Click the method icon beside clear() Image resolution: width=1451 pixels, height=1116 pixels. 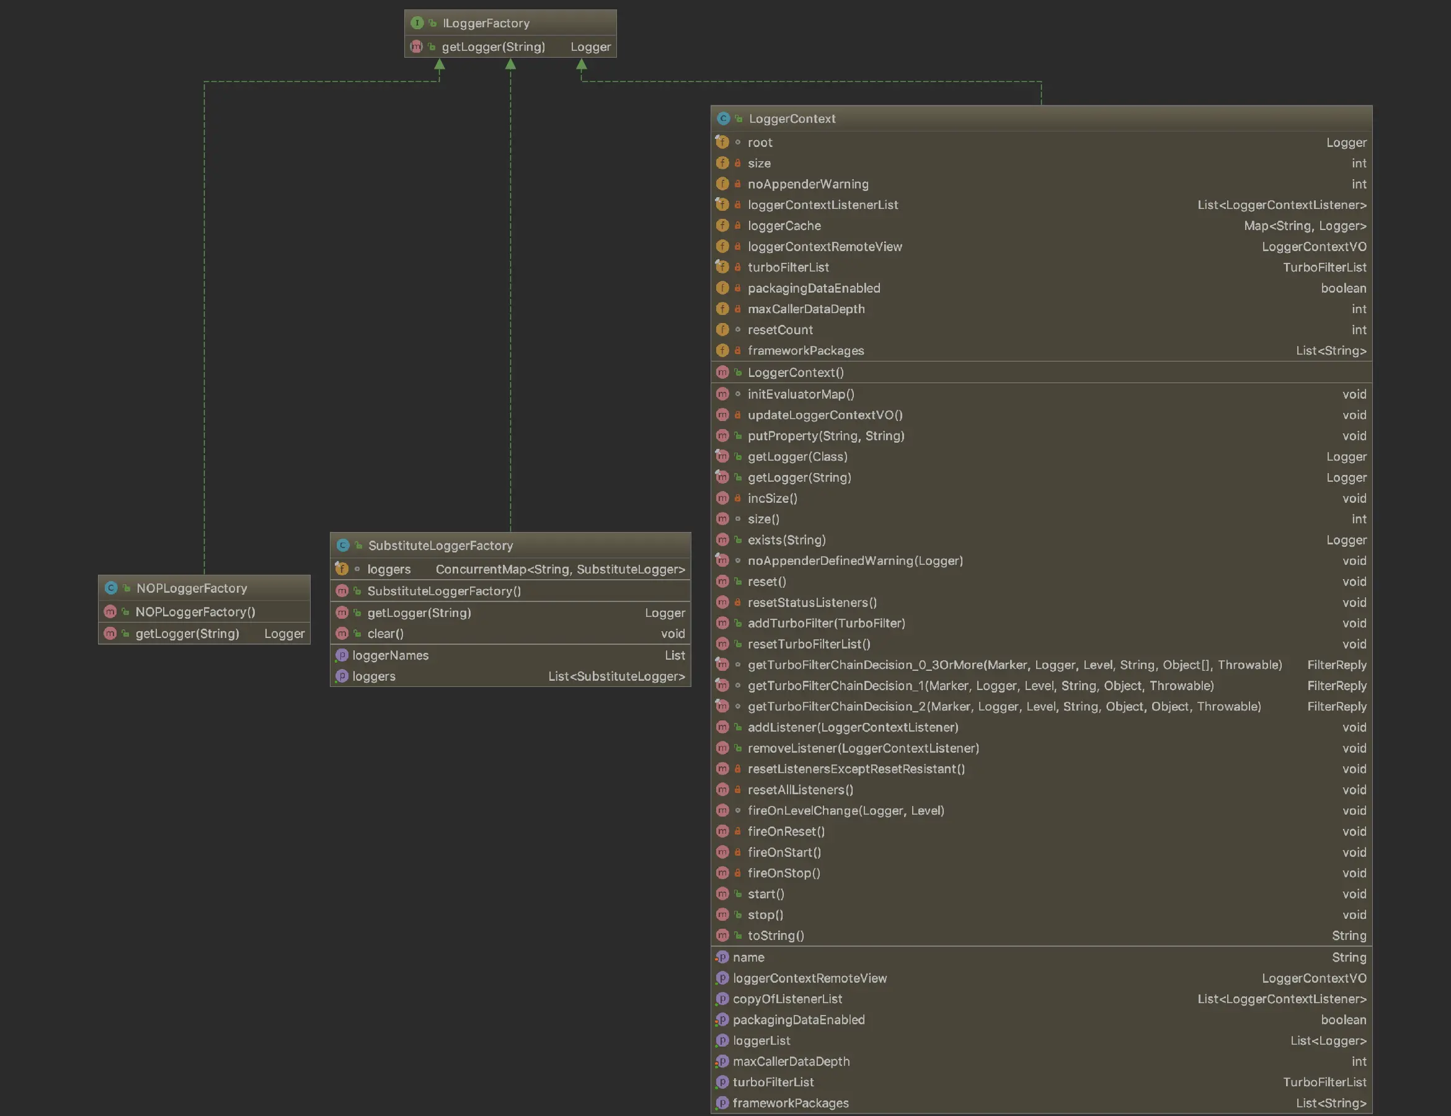coord(342,634)
